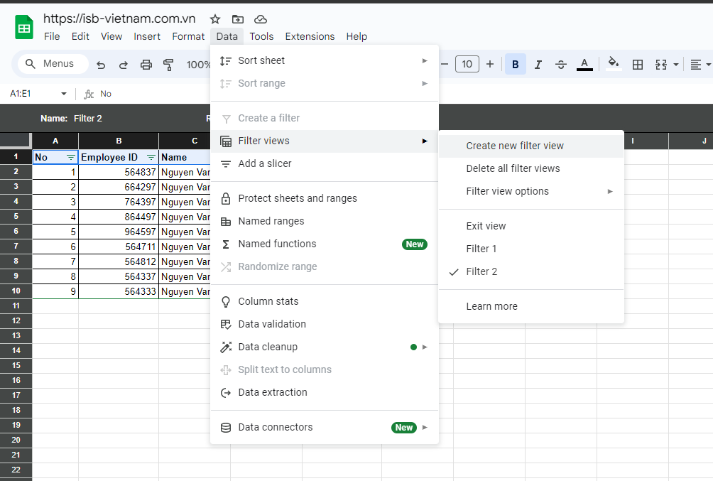Click the font size input box

(x=467, y=65)
